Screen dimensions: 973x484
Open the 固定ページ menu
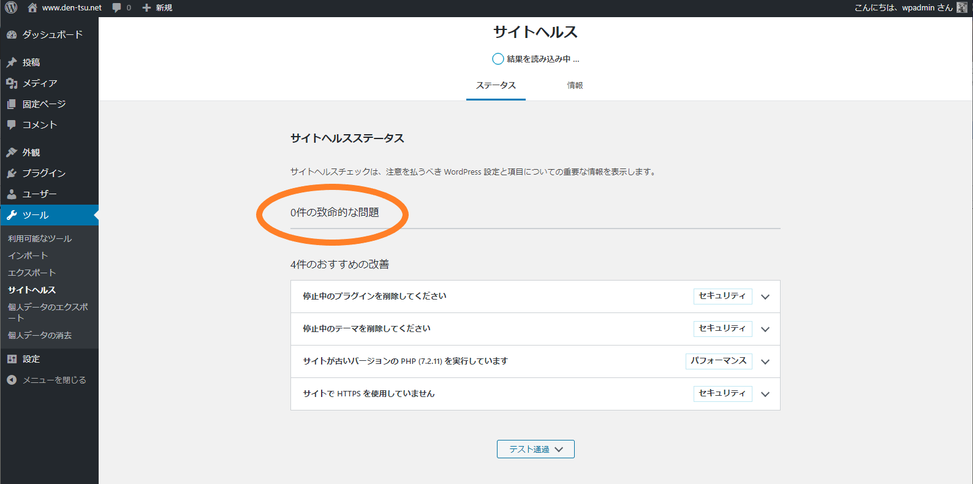(44, 104)
